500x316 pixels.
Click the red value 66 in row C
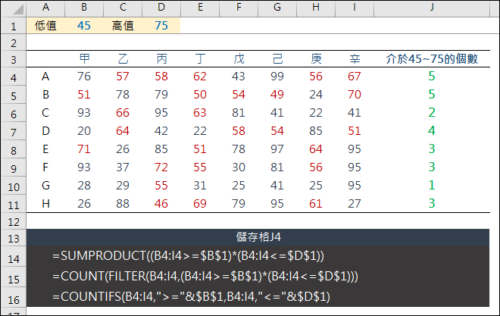point(123,113)
